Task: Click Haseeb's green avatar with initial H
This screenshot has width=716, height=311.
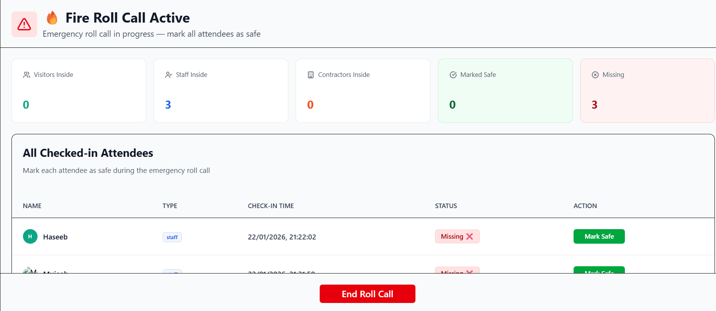Action: (x=30, y=236)
